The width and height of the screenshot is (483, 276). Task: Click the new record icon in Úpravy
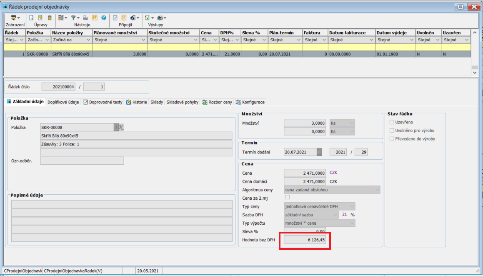31,18
